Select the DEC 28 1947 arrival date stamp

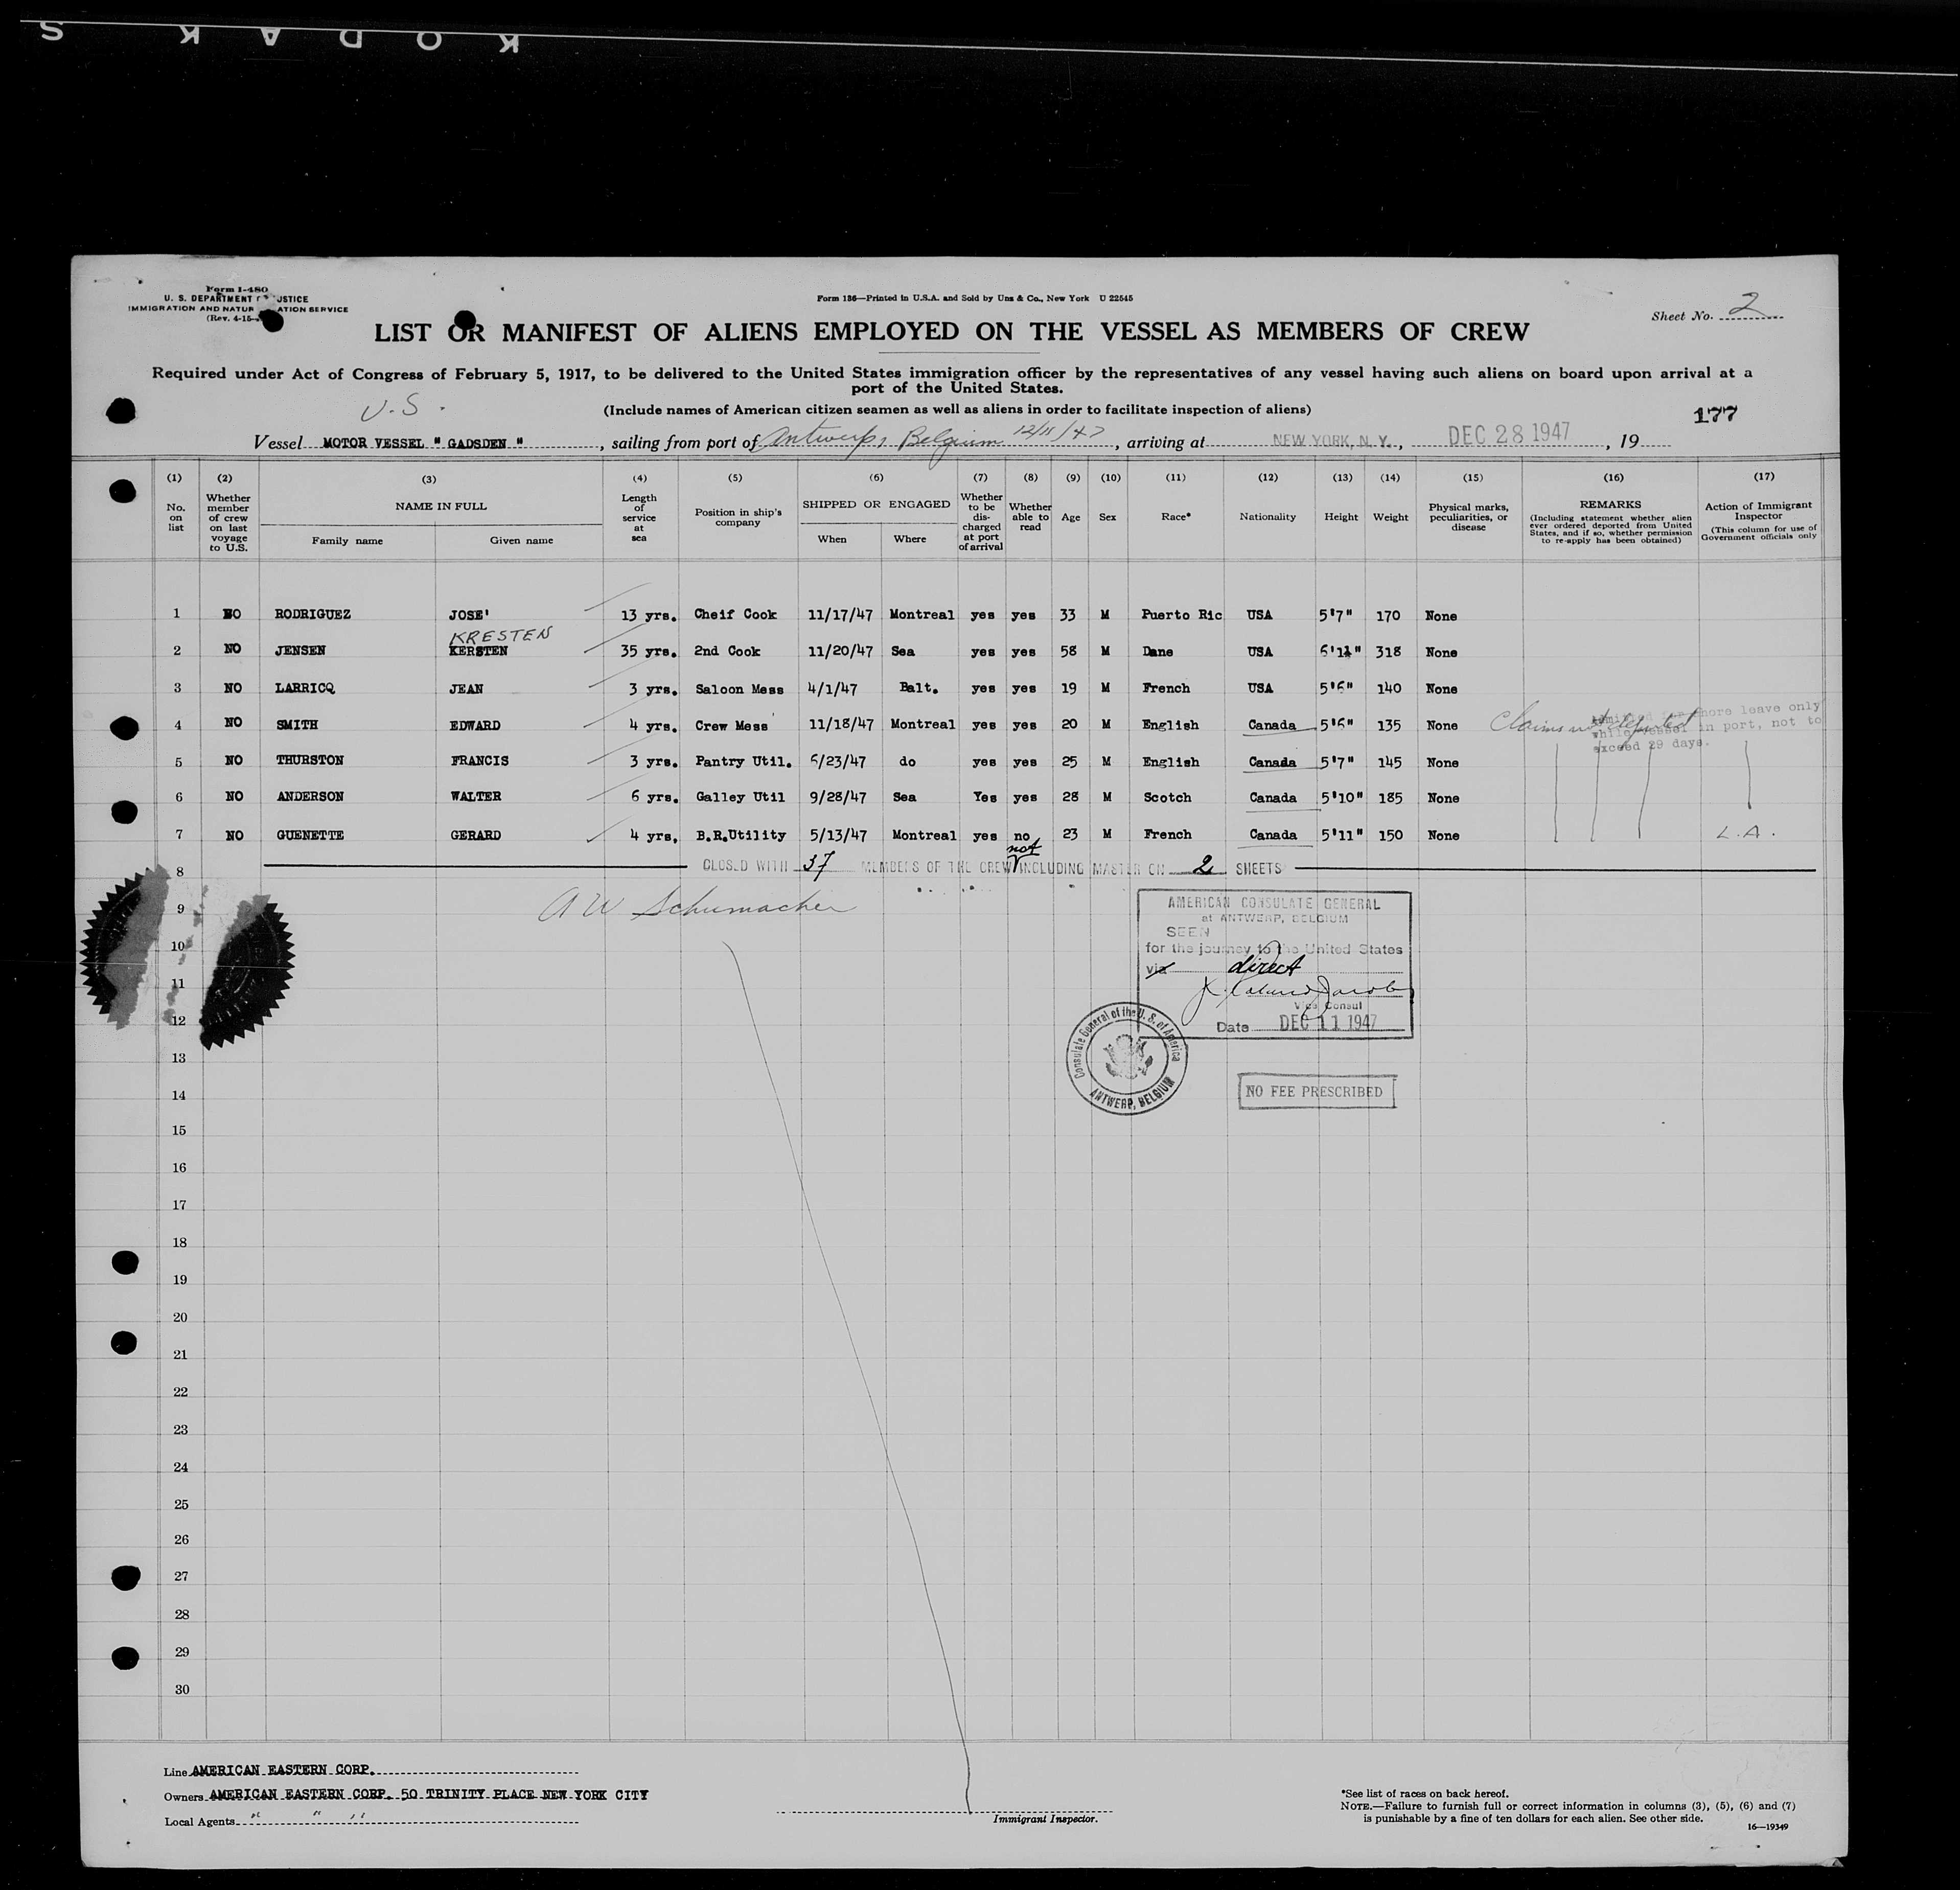coord(1509,433)
